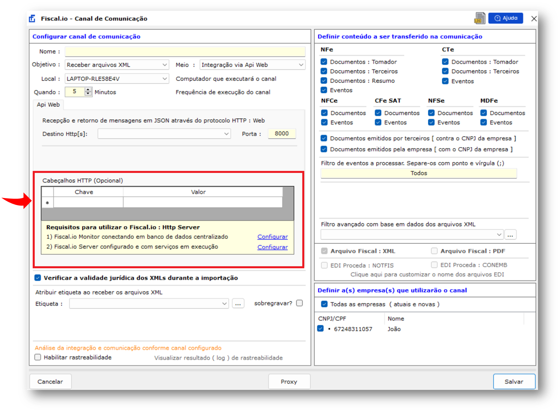The image size is (560, 413).
Task: Uncheck NFe Documentos : Terceiros
Action: coord(324,71)
